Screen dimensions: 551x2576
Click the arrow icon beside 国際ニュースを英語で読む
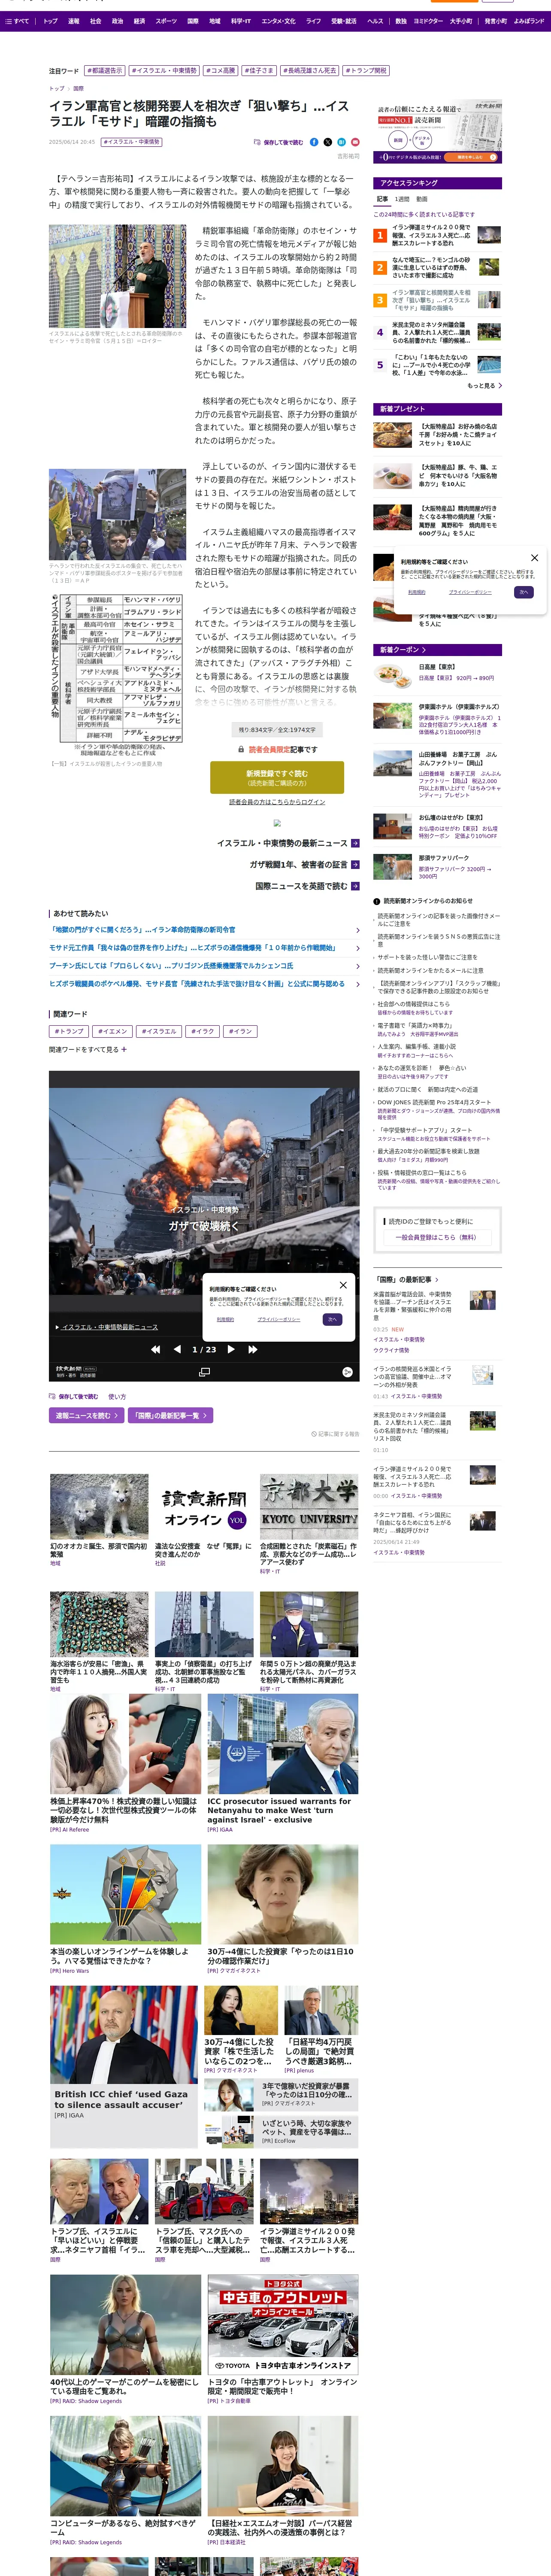tap(355, 886)
